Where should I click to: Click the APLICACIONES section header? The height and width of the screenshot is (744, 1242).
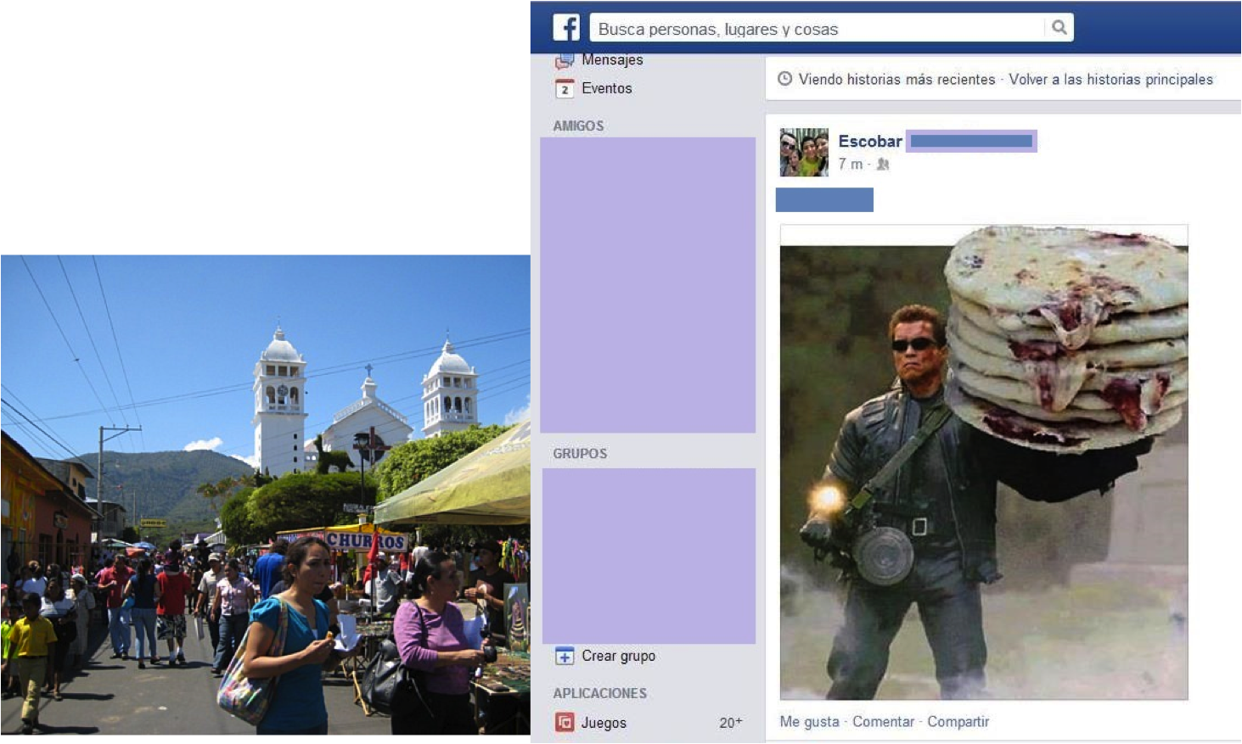point(600,693)
